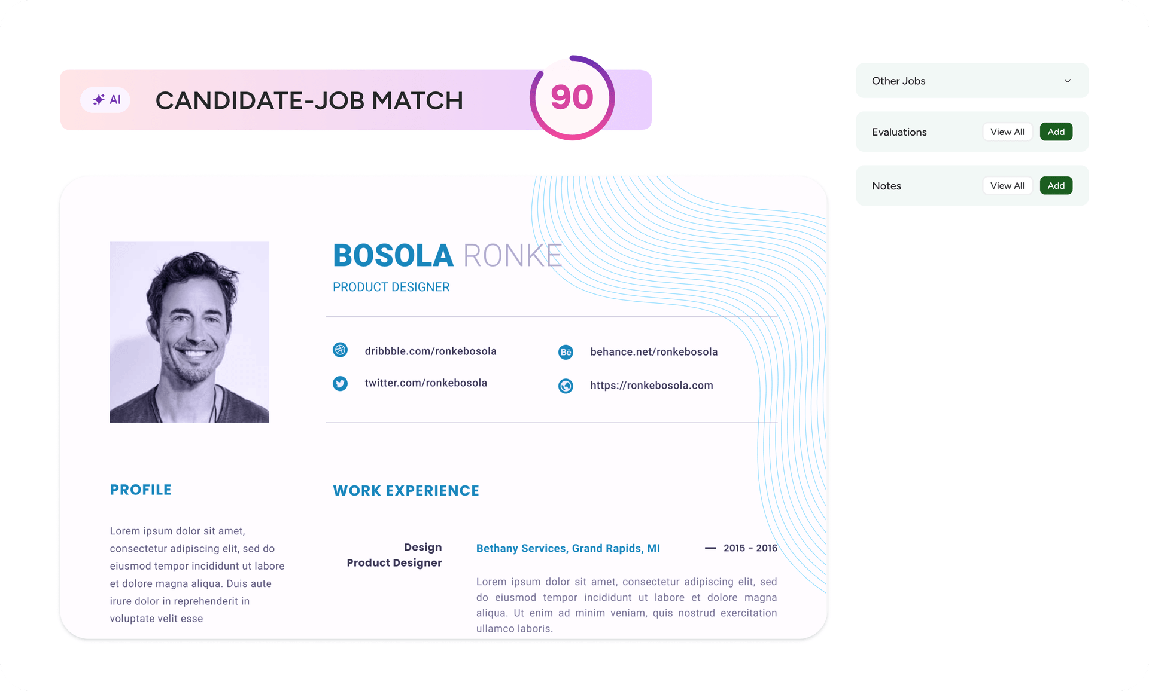
Task: Visit https://ronkebosola.com website link
Action: pyautogui.click(x=651, y=386)
